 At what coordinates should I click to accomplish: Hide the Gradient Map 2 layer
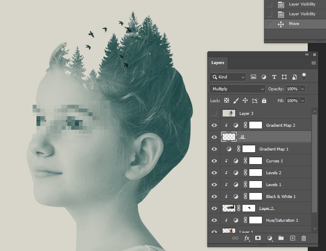214,125
